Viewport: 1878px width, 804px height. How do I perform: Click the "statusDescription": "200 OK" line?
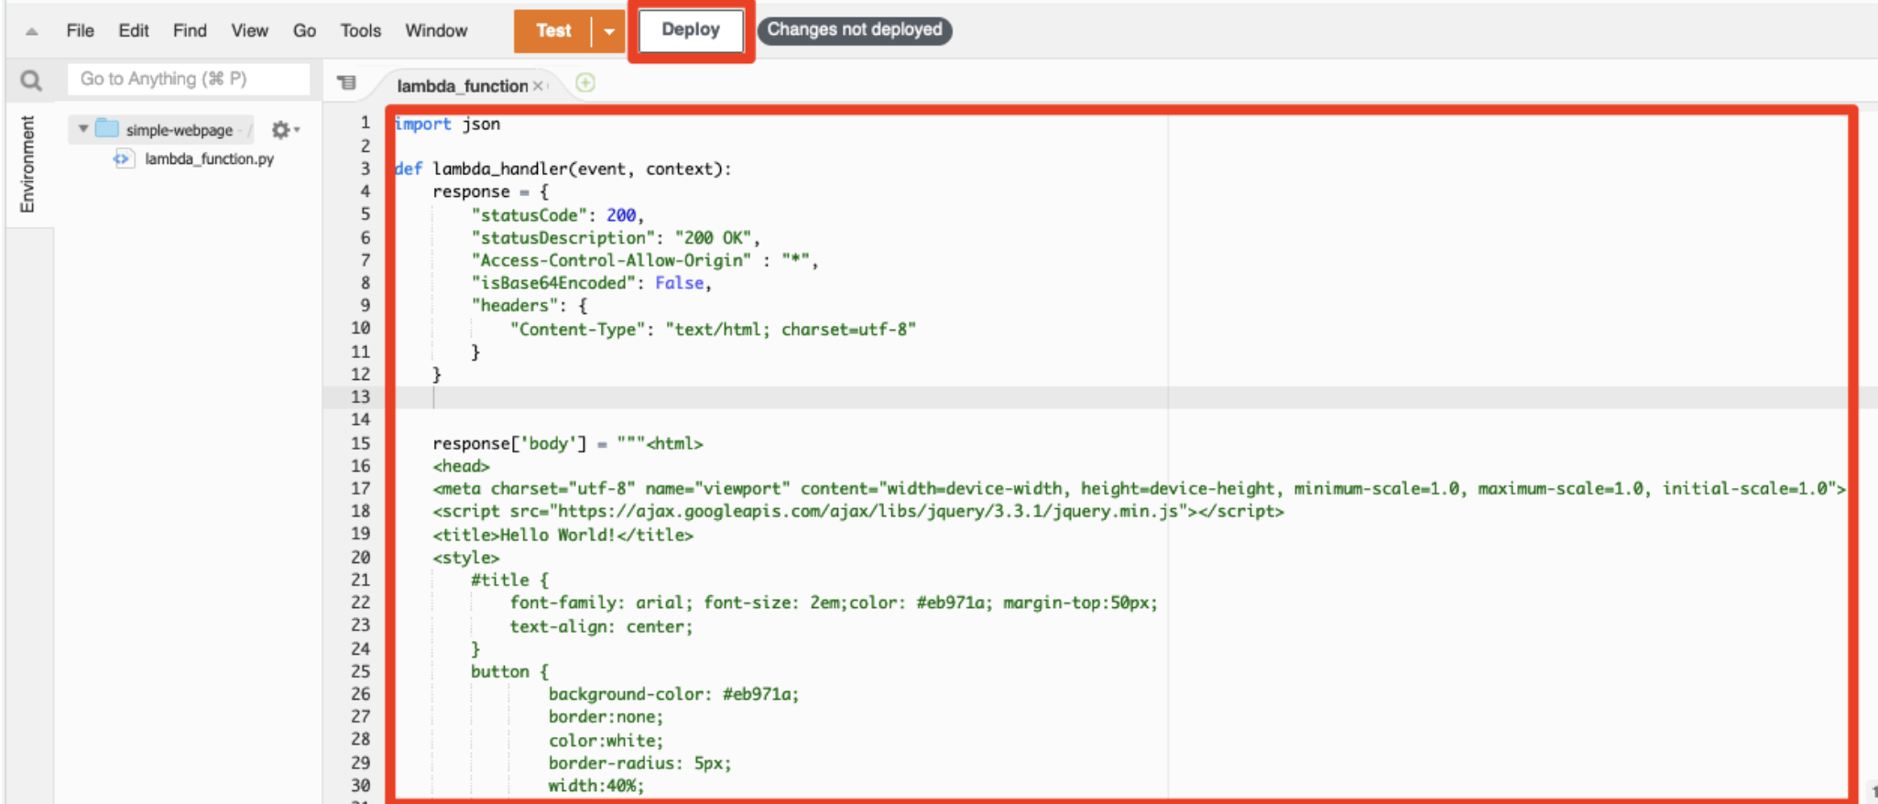(x=616, y=238)
